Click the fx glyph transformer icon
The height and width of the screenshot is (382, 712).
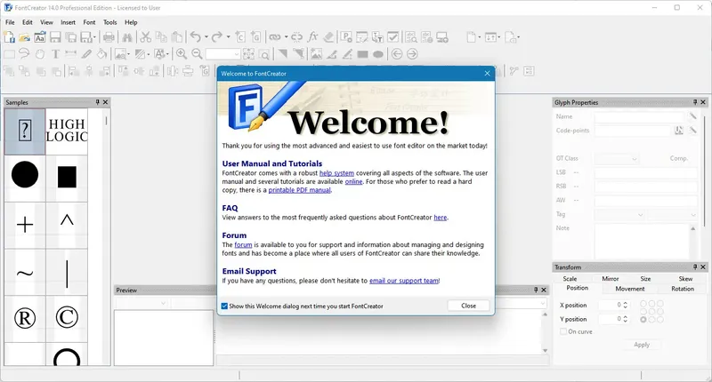pos(312,37)
